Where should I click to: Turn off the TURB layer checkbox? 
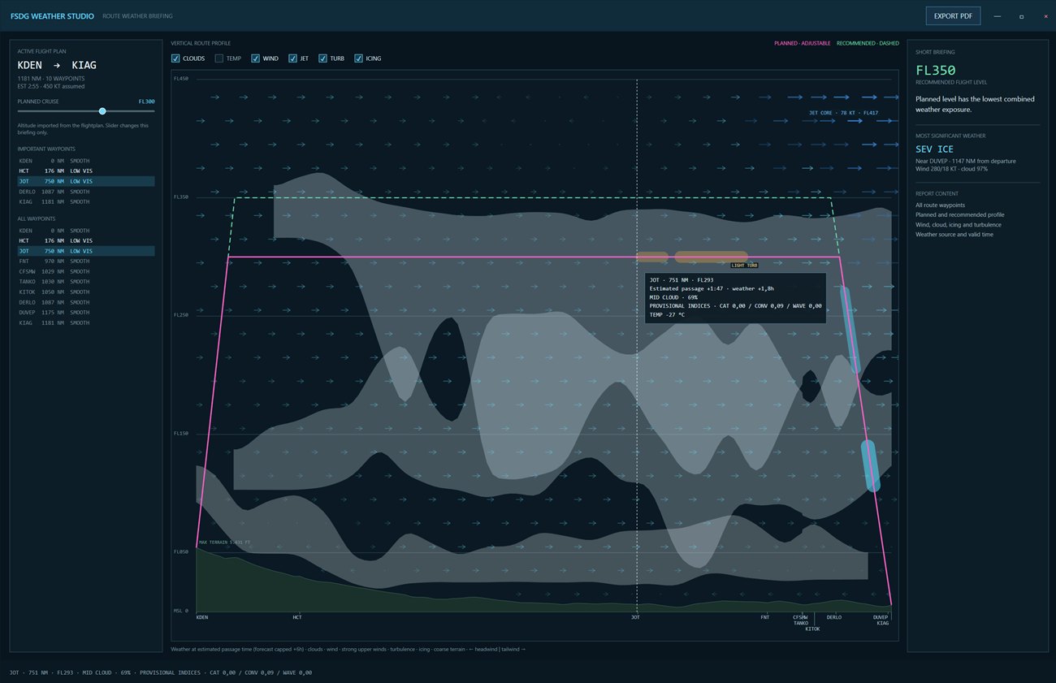[322, 58]
